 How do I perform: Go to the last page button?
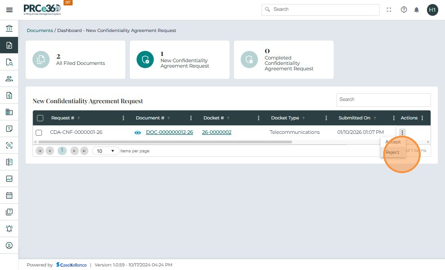(84, 151)
